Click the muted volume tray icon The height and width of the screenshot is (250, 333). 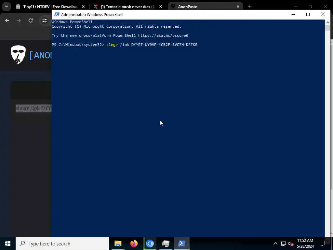click(x=291, y=243)
